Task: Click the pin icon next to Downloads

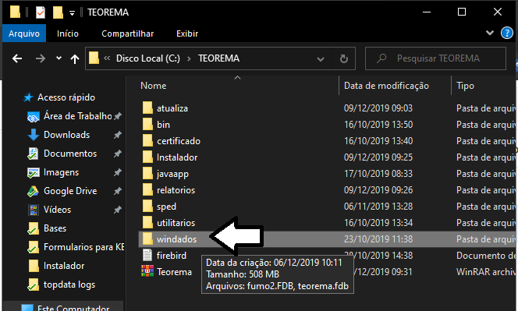Action: pos(118,135)
